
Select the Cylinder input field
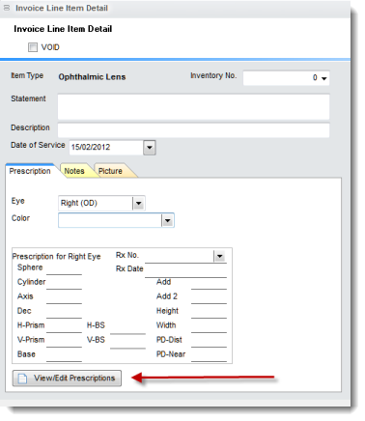(x=64, y=283)
